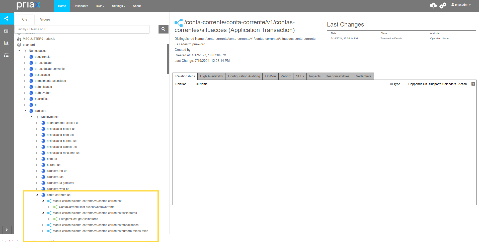This screenshot has height=242, width=479.
Task: Click the 7/19/2024, 12:05:14 PM change row date
Action: pos(344,39)
